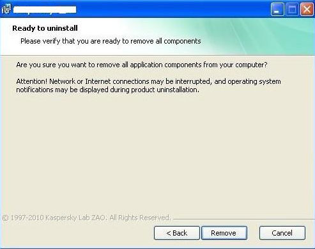Abort uninstallation using the Cancel button
The width and height of the screenshot is (315, 249).
(x=282, y=233)
